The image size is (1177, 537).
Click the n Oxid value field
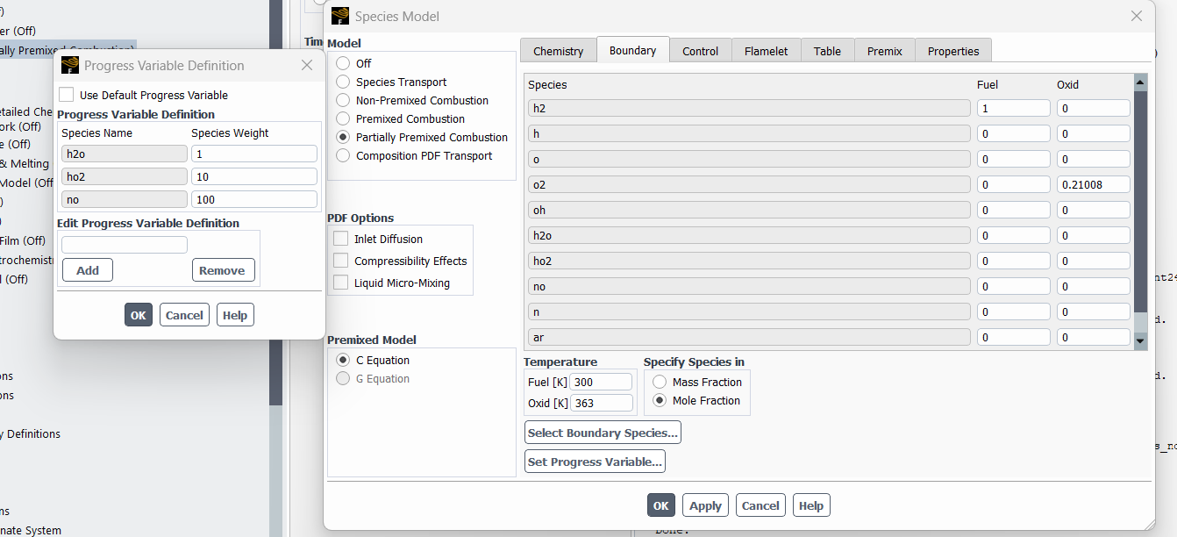(x=1094, y=311)
